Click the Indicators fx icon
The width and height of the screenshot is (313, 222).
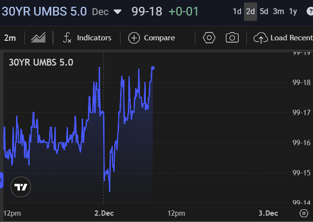(67, 38)
